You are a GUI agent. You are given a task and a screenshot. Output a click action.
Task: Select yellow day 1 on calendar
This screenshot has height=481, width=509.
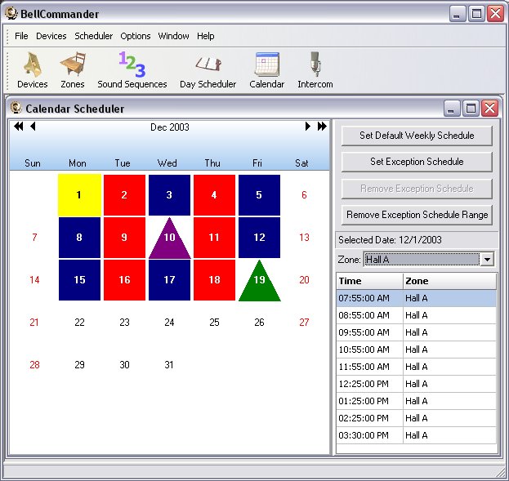79,194
